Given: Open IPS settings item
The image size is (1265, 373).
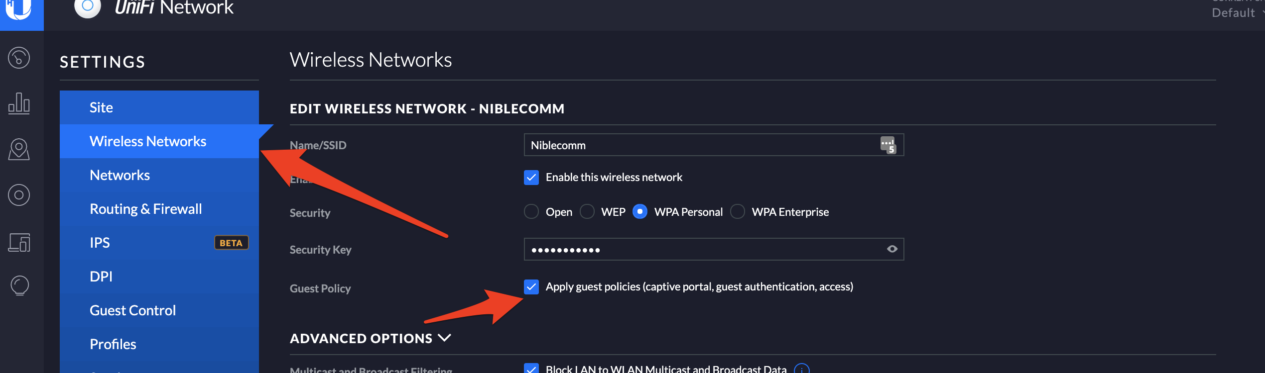Looking at the screenshot, I should pyautogui.click(x=159, y=243).
